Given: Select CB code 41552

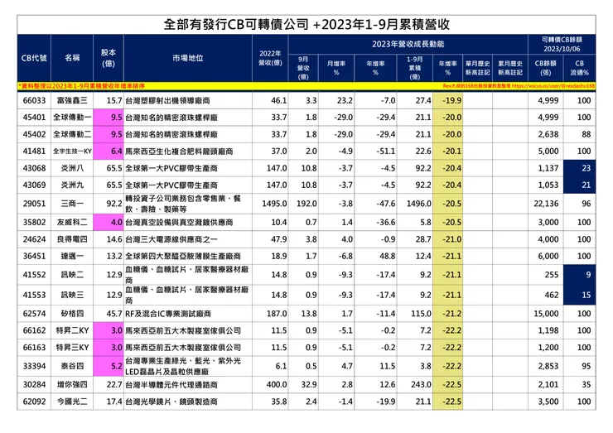Looking at the screenshot, I should 34,275.
